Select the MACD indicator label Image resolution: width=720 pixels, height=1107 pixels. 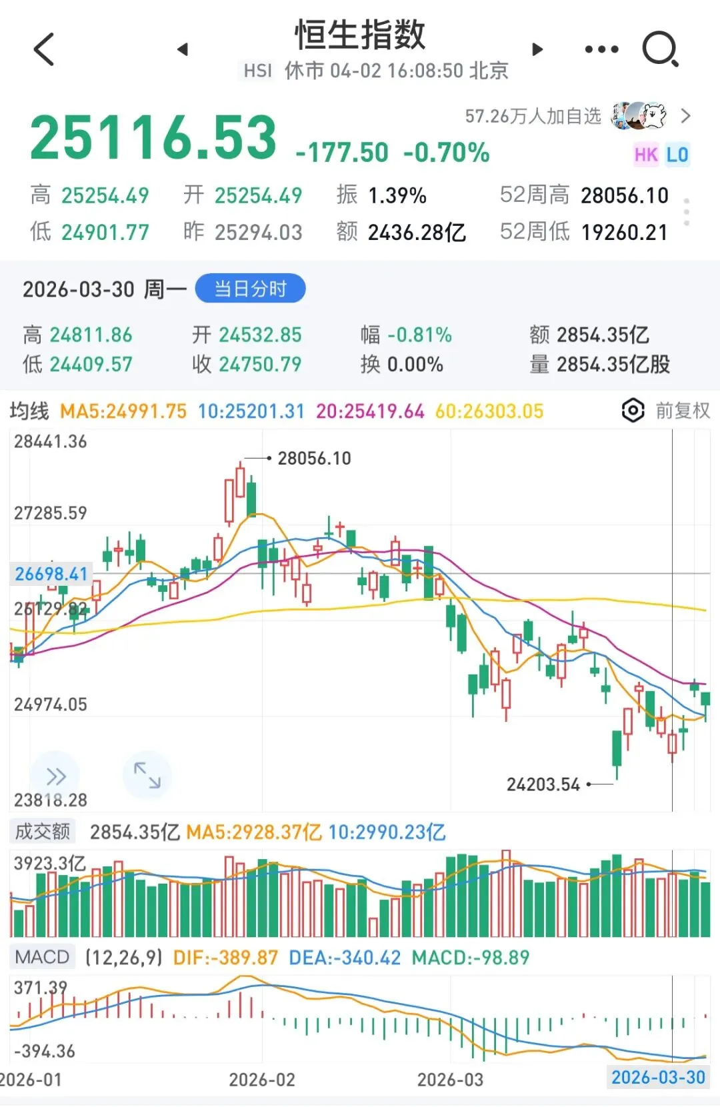pos(42,957)
